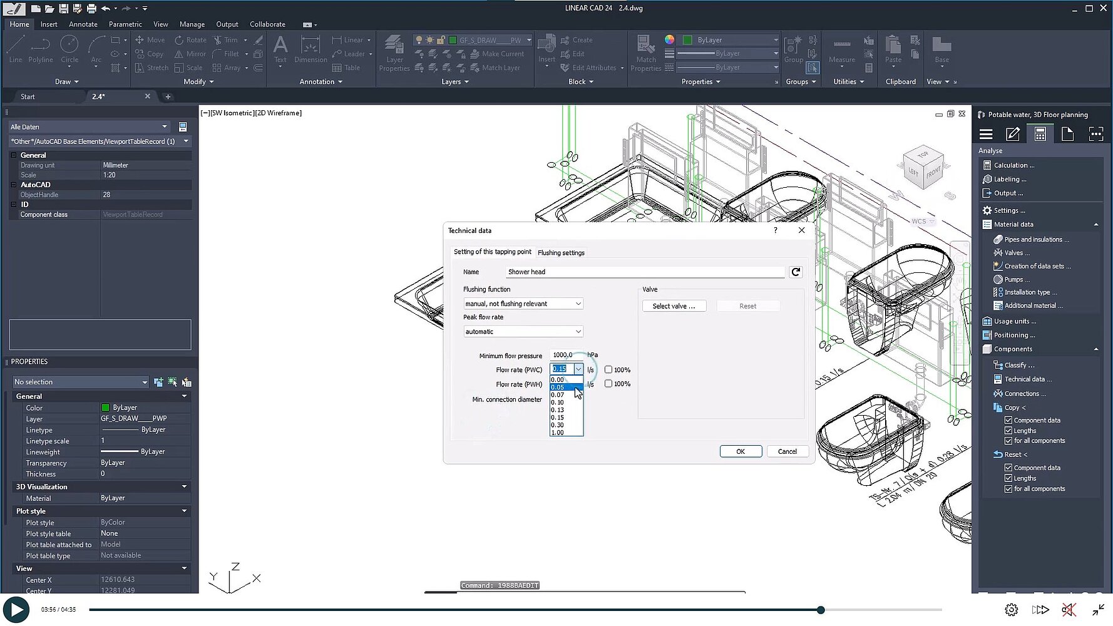Select the Circle draw tool
The image size is (1113, 626).
(x=69, y=49)
